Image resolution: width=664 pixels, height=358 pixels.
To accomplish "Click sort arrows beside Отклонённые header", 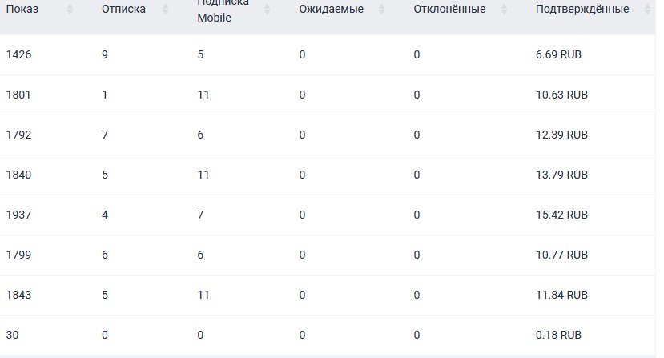I will (x=504, y=9).
